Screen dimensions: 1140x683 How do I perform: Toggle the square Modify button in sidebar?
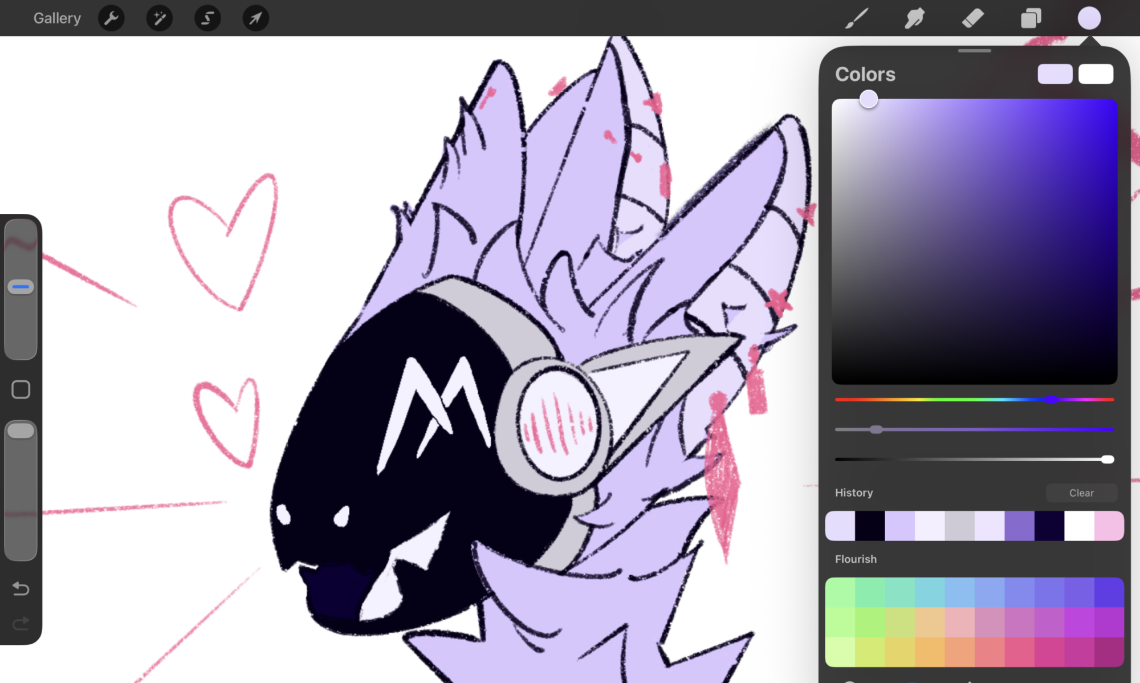click(x=21, y=389)
